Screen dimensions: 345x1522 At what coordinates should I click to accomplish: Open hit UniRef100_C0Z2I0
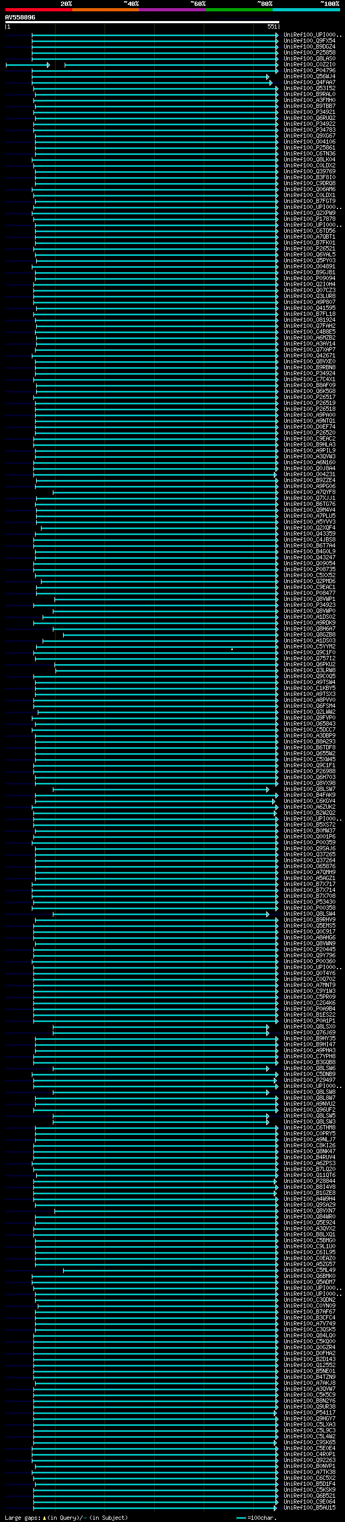tap(309, 64)
